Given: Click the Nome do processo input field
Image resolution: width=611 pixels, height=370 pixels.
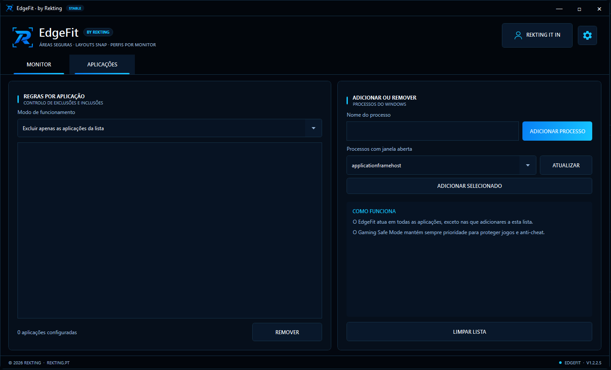Looking at the screenshot, I should pyautogui.click(x=433, y=131).
